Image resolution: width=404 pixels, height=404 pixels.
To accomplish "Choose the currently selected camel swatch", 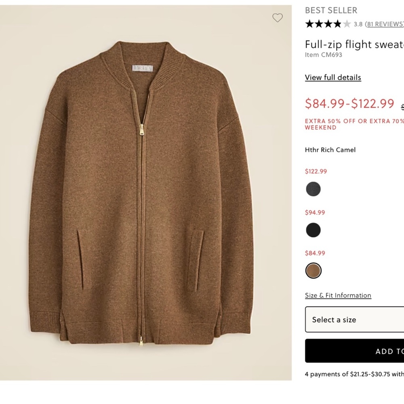I will pyautogui.click(x=314, y=270).
